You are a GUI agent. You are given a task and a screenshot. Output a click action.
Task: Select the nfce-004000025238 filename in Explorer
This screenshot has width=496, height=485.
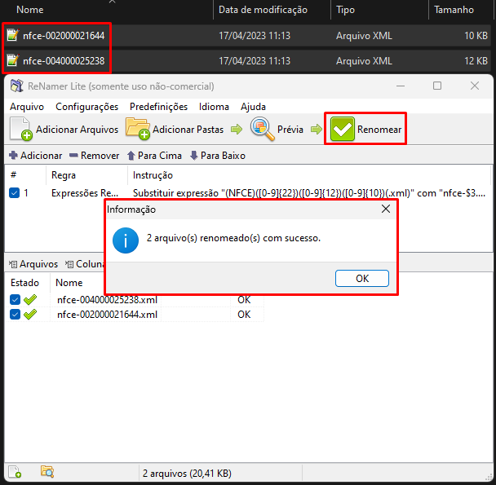point(64,60)
